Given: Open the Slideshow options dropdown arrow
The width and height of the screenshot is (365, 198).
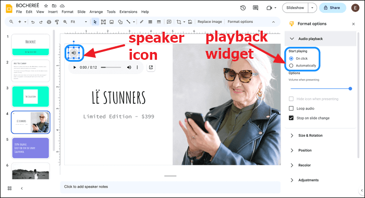Looking at the screenshot, I should [312, 8].
